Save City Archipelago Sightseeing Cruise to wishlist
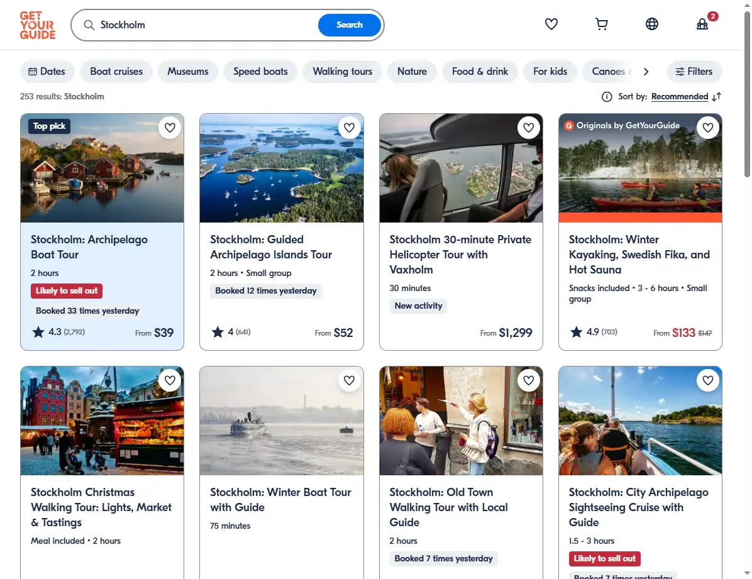The width and height of the screenshot is (752, 579). click(x=708, y=380)
